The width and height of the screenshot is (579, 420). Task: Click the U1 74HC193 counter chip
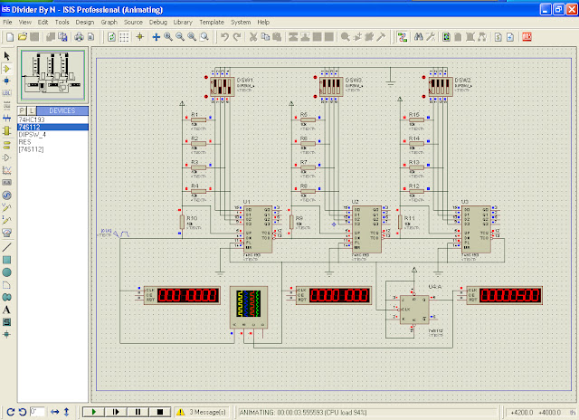[x=258, y=229]
